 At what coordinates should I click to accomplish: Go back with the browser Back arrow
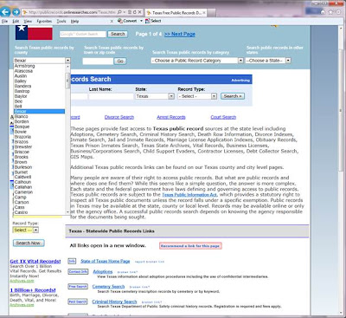click(x=5, y=12)
